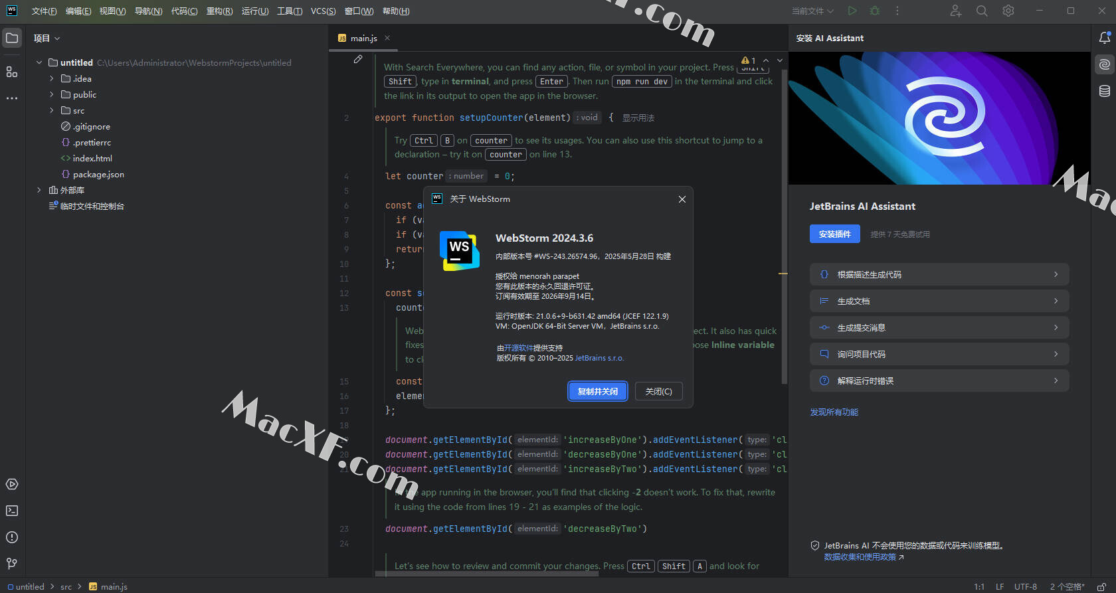Click explain runtime error (解释运行时错误) item
Screen dimensions: 1116x593
tap(939, 381)
